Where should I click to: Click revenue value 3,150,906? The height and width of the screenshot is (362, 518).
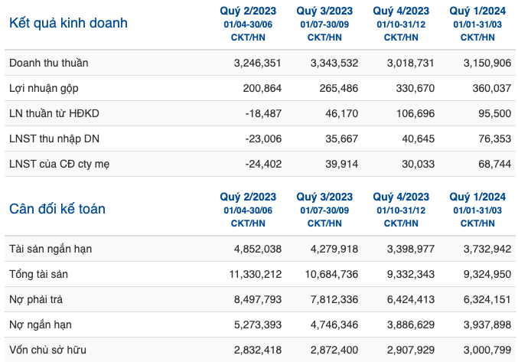[x=487, y=63]
